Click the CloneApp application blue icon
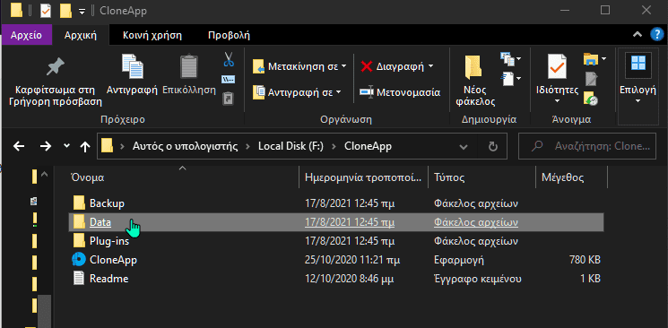Viewport: 668px width, 328px height. pos(79,259)
